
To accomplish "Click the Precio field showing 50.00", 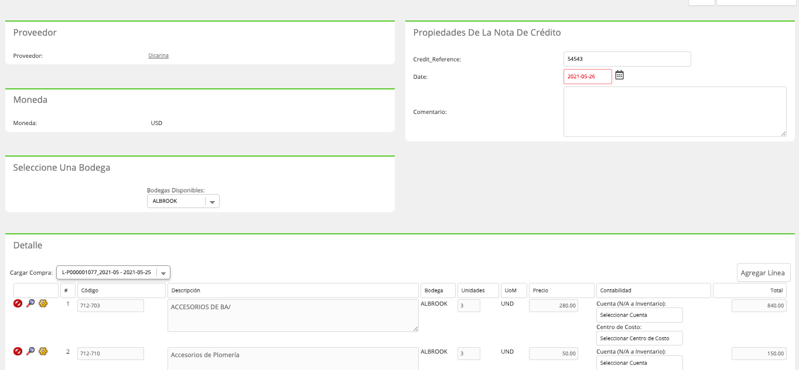I will click(554, 354).
